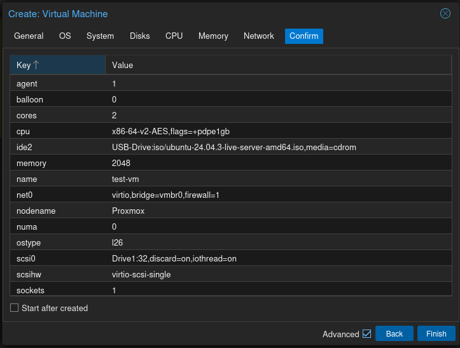Select net0 value virtio,bridge=vmbr0,firewall=1
460x348 pixels.
pos(165,195)
